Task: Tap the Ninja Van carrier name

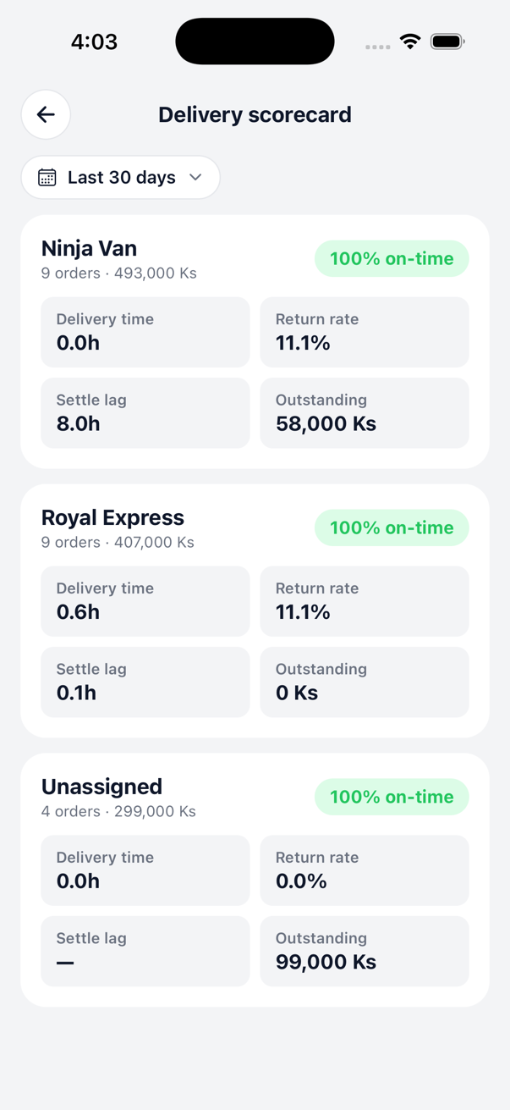Action: coord(89,248)
